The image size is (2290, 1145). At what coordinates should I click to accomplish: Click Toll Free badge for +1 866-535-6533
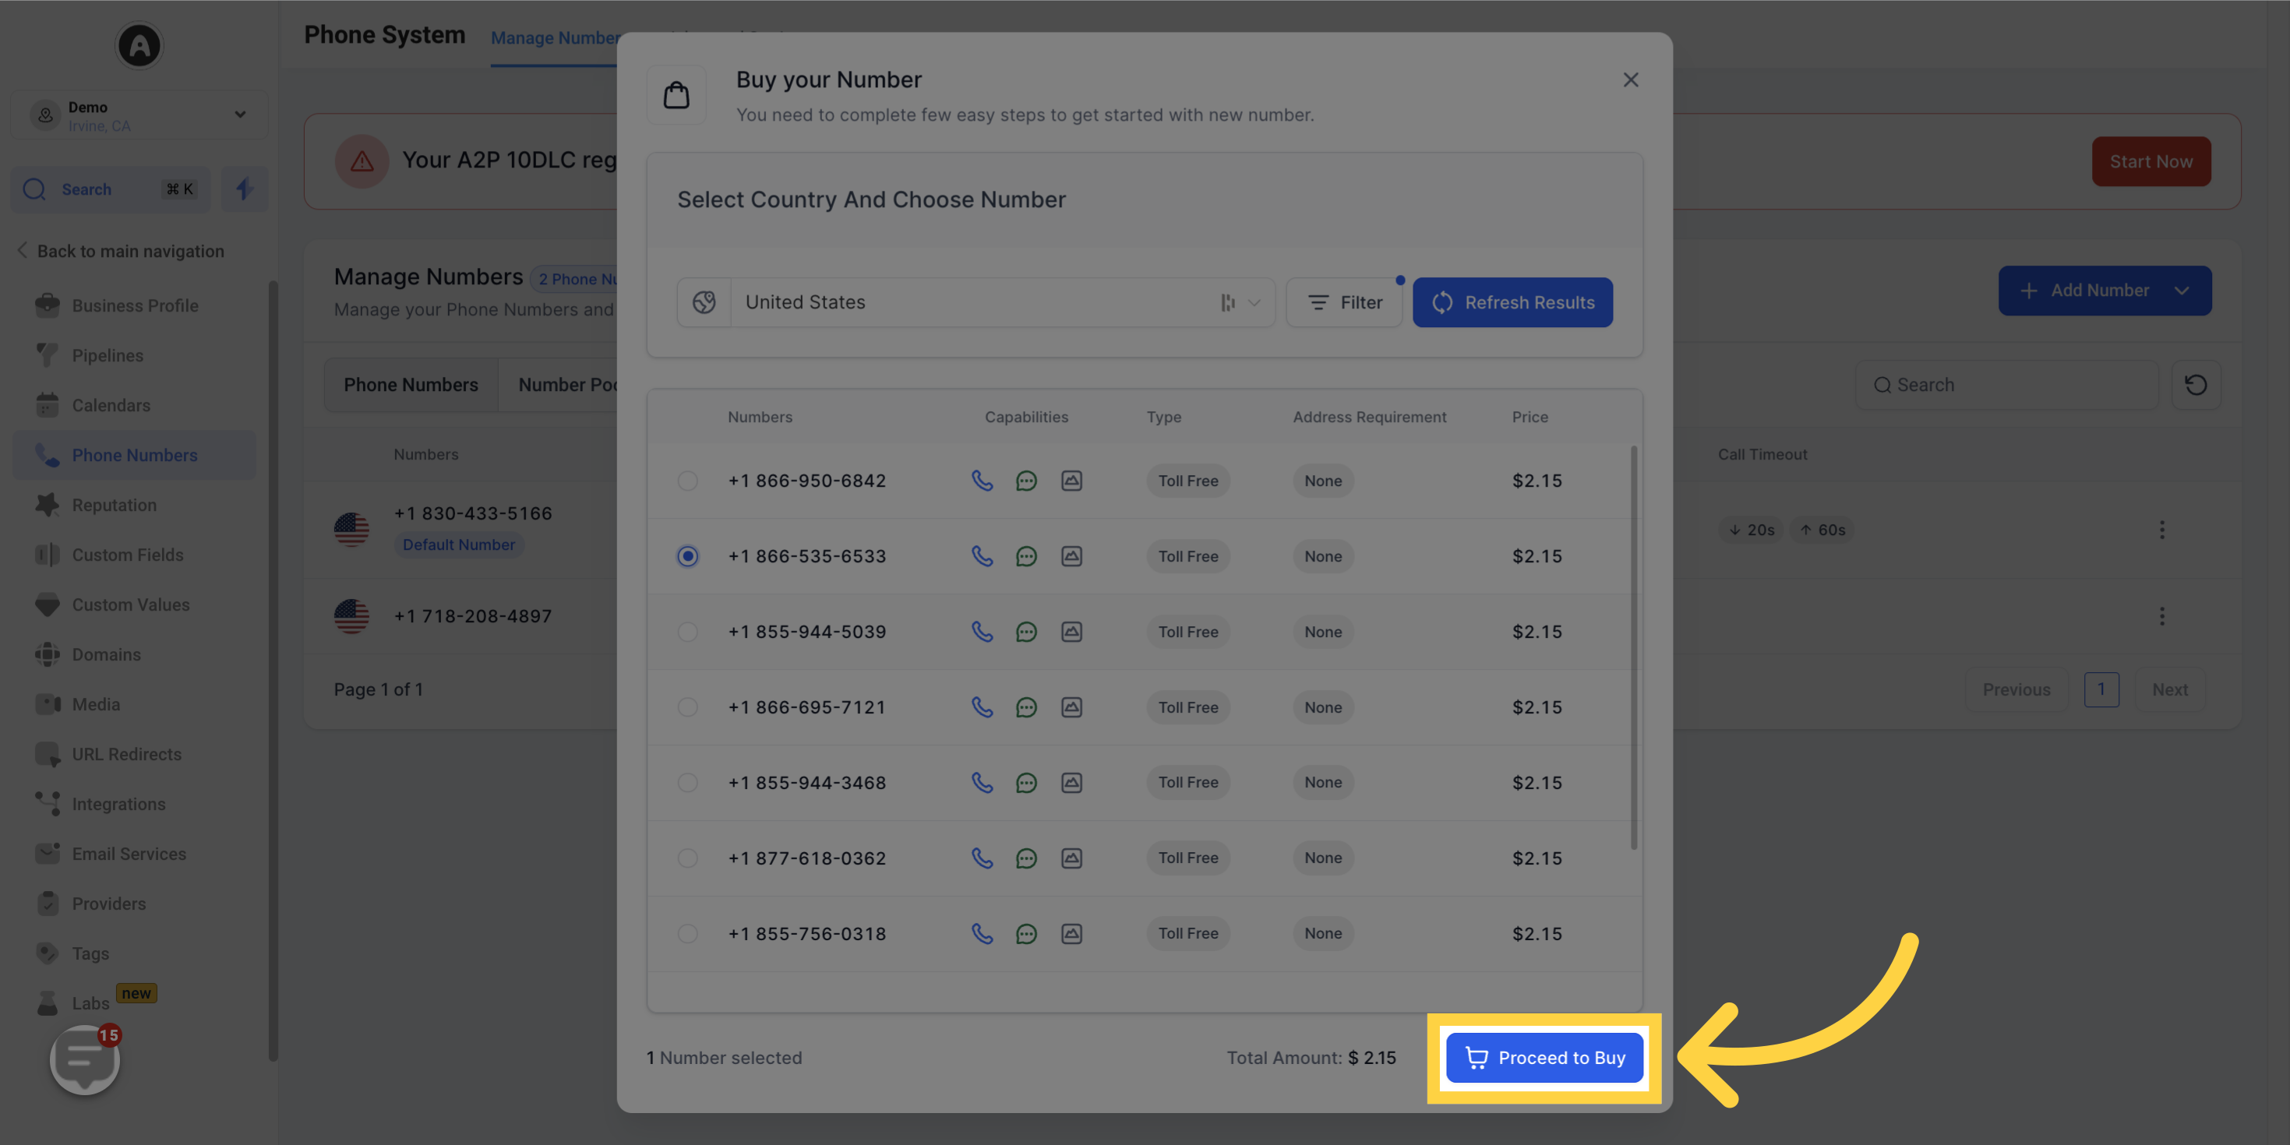[x=1187, y=556]
